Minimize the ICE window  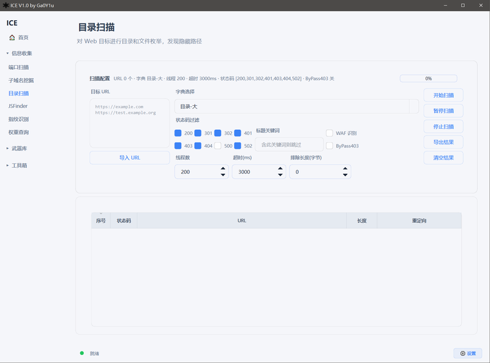point(445,6)
